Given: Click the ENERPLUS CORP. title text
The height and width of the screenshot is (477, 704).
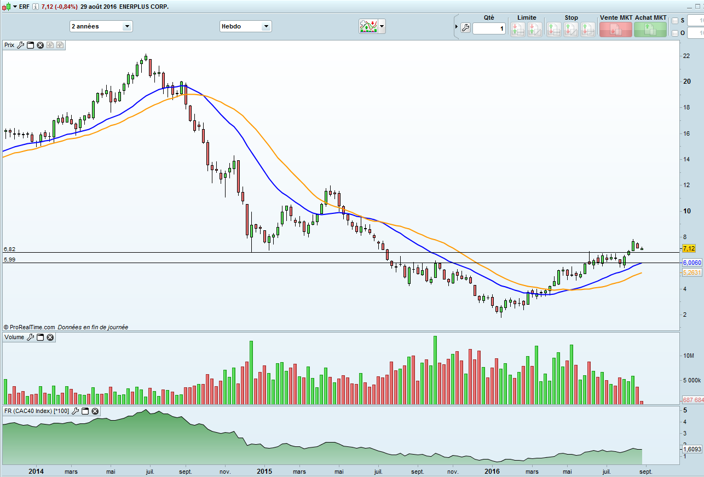Looking at the screenshot, I should tap(144, 7).
